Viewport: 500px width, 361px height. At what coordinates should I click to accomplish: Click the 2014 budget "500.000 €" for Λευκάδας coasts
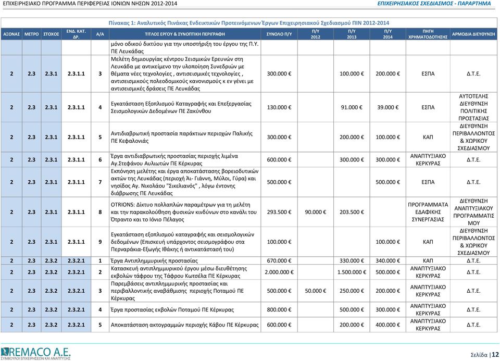(x=387, y=182)
